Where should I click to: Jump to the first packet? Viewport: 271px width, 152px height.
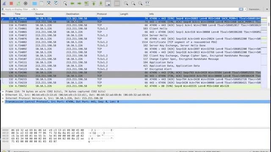coord(94,3)
